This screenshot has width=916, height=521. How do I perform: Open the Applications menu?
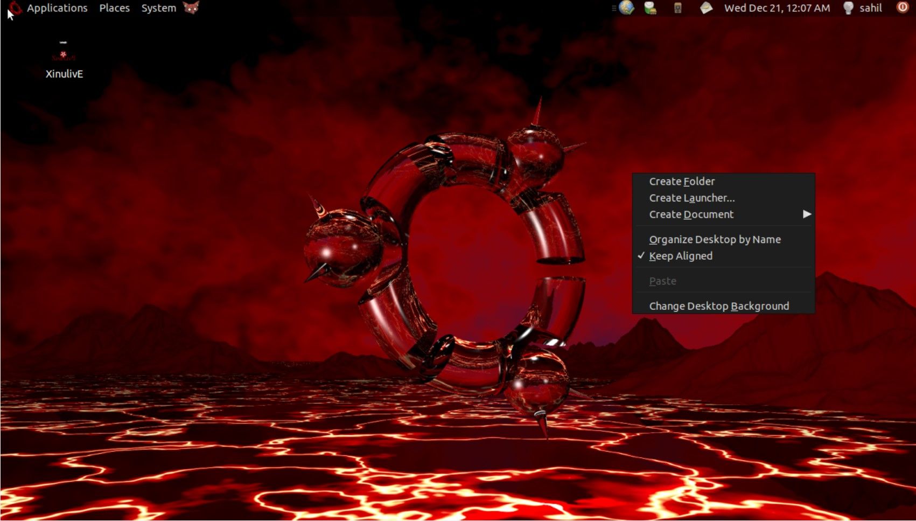(x=57, y=8)
